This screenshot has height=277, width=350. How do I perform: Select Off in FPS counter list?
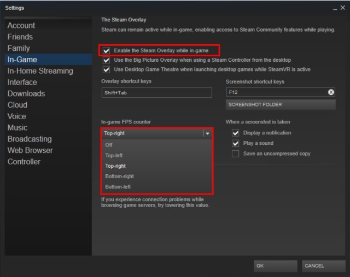[157, 145]
